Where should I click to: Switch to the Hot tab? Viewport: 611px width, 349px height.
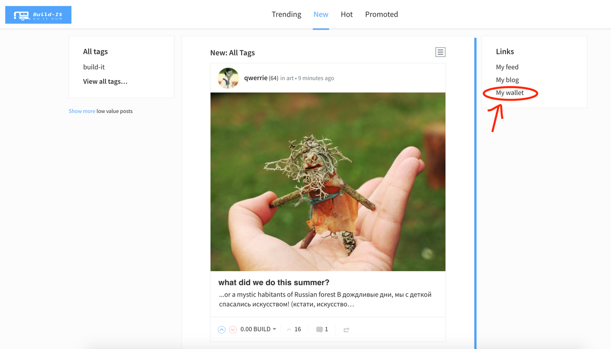[x=347, y=14]
